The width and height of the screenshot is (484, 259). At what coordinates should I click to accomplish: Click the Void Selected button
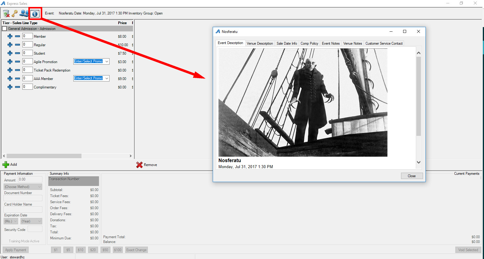(x=468, y=250)
